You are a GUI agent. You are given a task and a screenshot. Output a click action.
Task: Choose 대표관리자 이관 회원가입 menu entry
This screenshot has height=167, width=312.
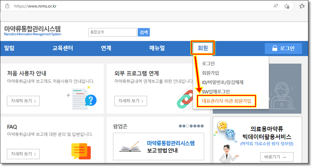click(226, 101)
